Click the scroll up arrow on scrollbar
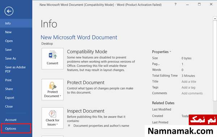 click(215, 18)
